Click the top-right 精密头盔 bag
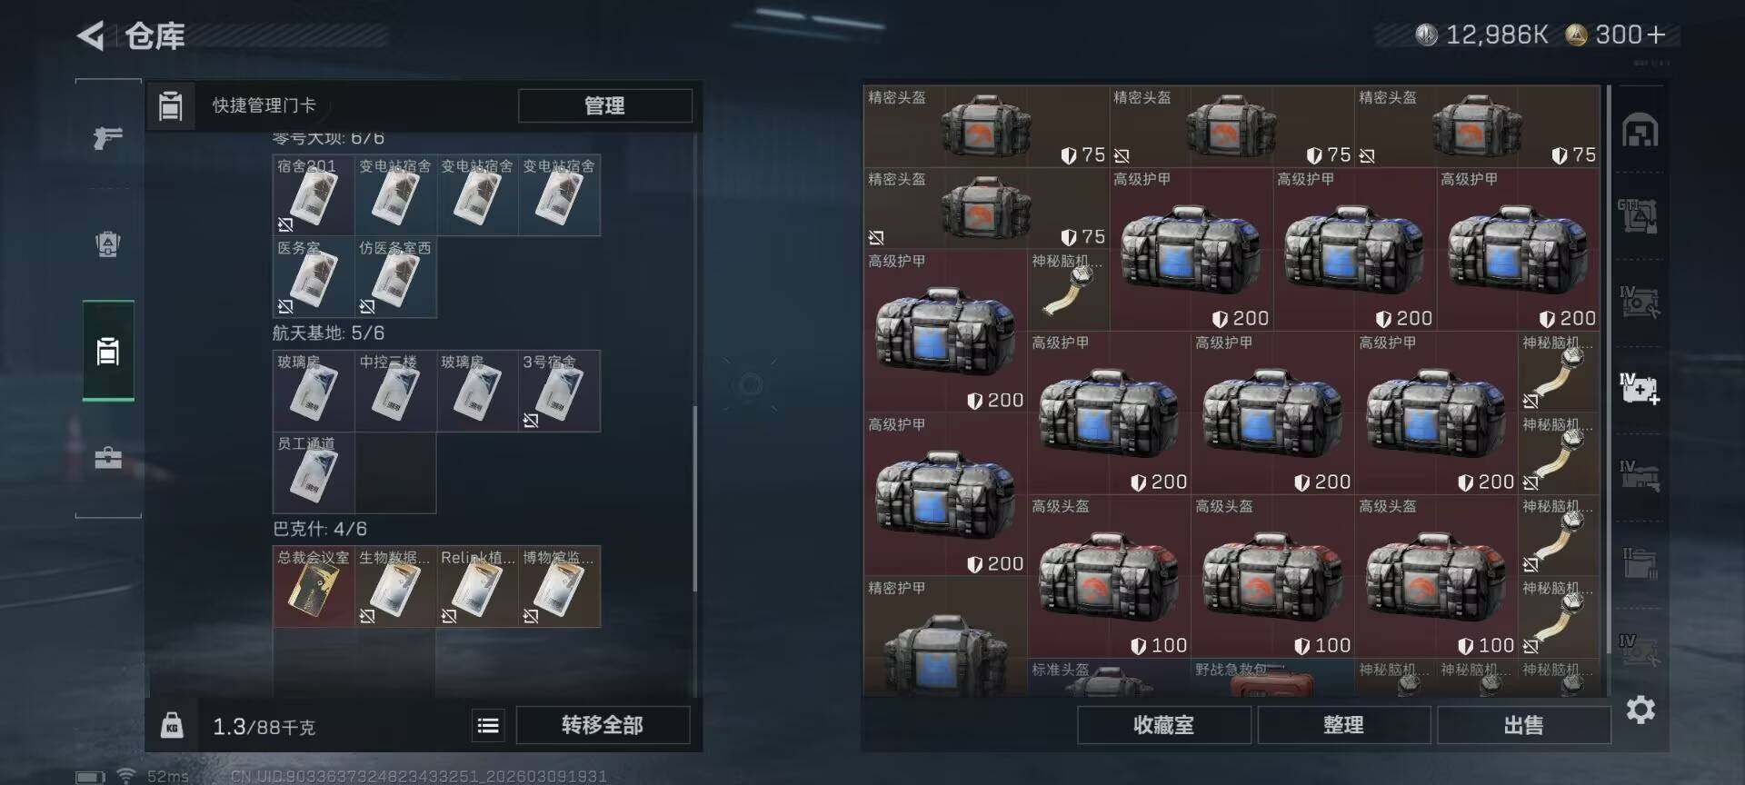The image size is (1745, 785). coord(1477,126)
